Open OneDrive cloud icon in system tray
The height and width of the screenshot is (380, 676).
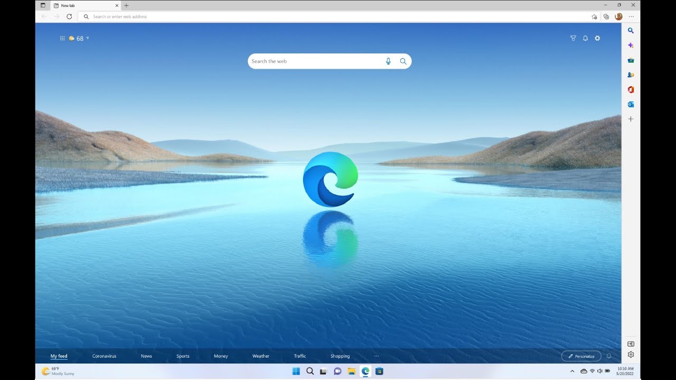584,371
